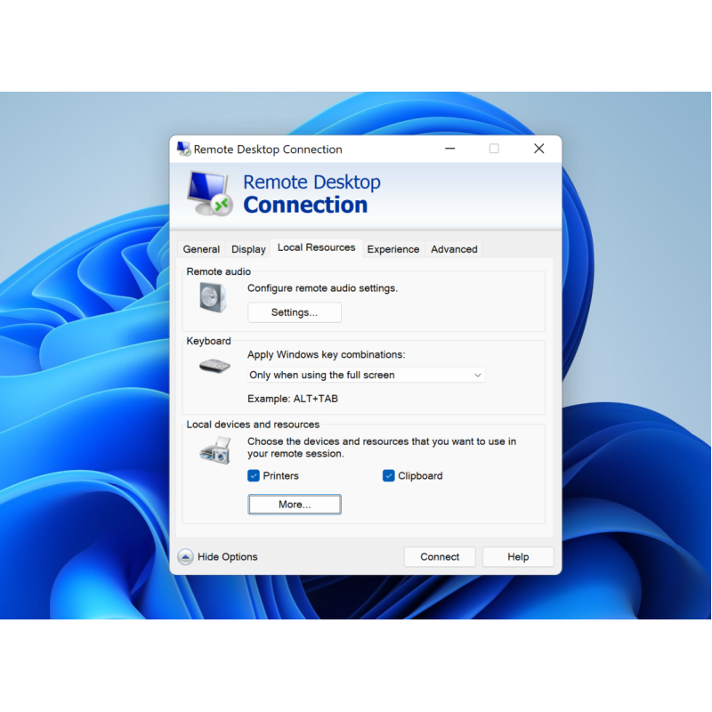Click the keyboard icon
This screenshot has width=712, height=712.
pyautogui.click(x=214, y=366)
